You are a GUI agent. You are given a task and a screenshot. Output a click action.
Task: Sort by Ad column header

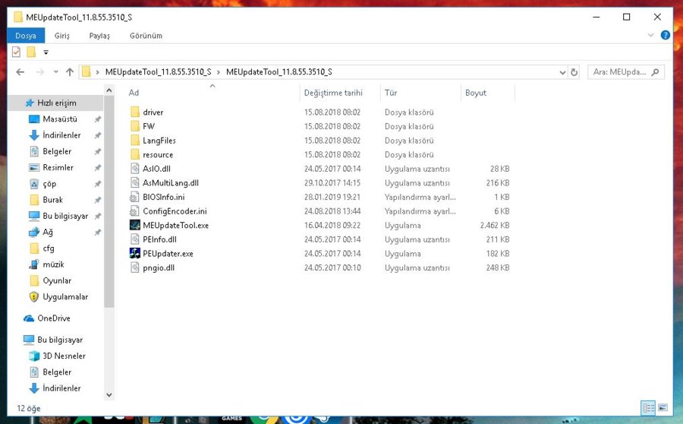pyautogui.click(x=134, y=93)
